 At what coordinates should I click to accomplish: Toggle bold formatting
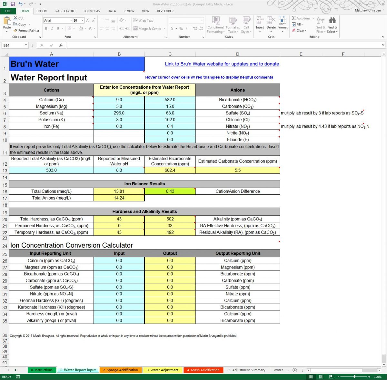[x=46, y=28]
